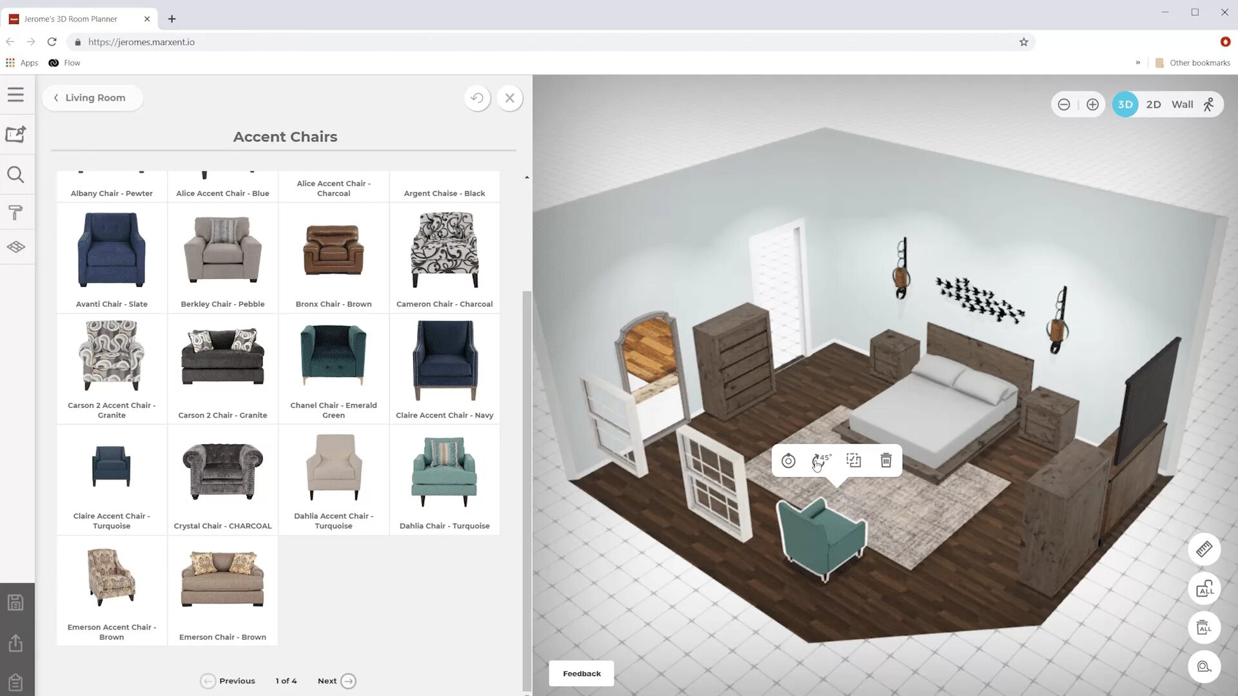Switch to 2D view mode
This screenshot has width=1238, height=696.
pos(1154,104)
